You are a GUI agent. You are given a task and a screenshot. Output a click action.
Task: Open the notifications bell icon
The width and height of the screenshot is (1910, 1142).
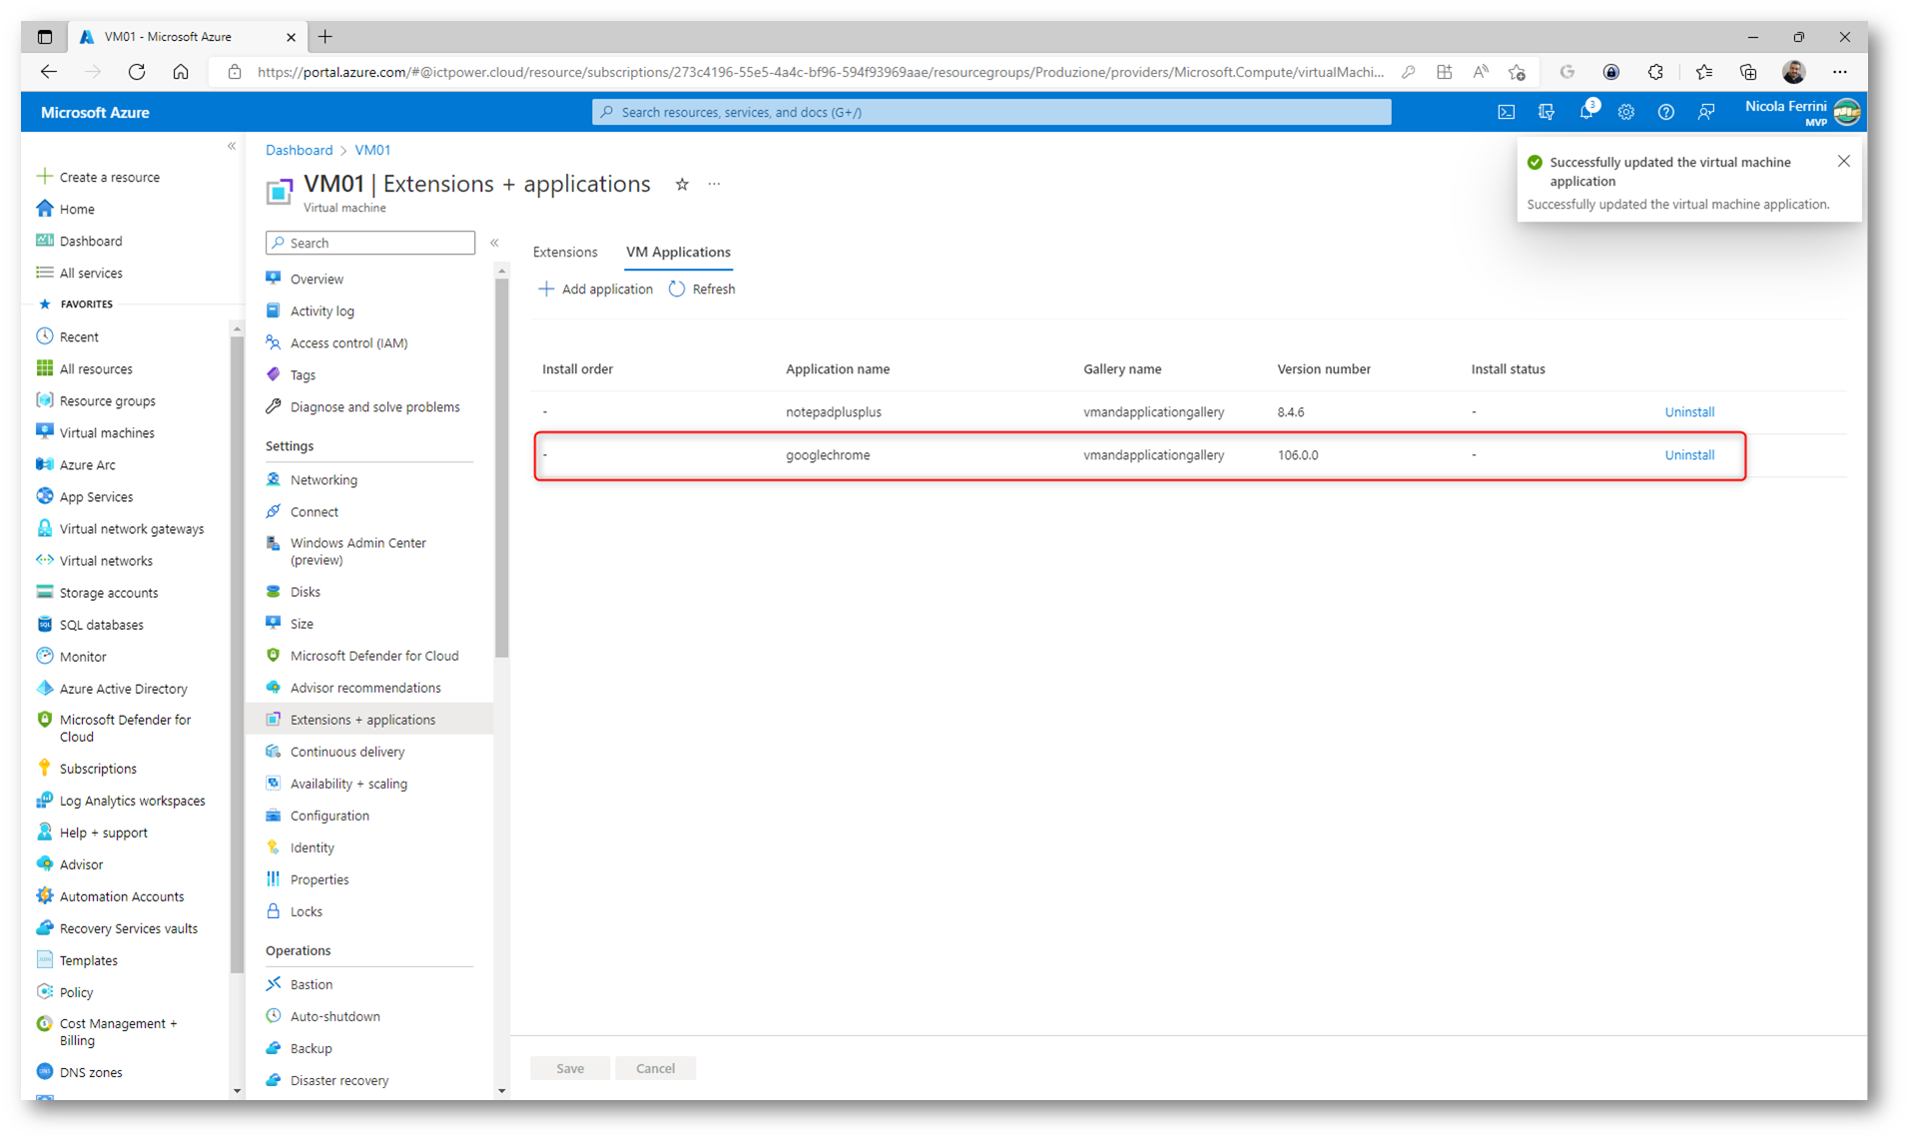pos(1586,113)
